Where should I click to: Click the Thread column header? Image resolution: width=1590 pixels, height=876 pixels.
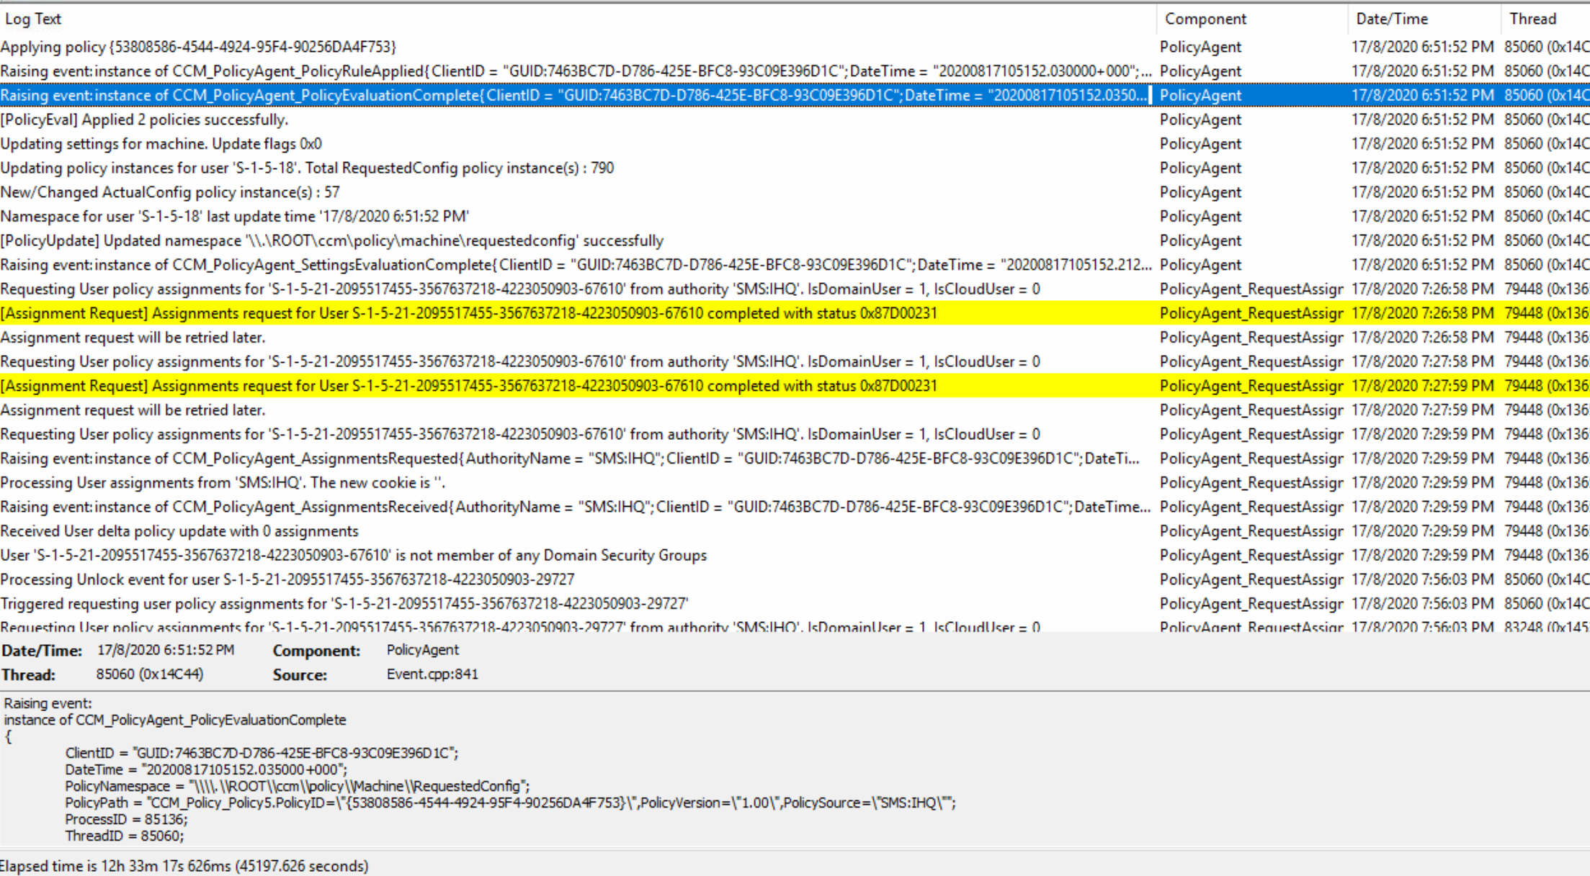pos(1532,19)
